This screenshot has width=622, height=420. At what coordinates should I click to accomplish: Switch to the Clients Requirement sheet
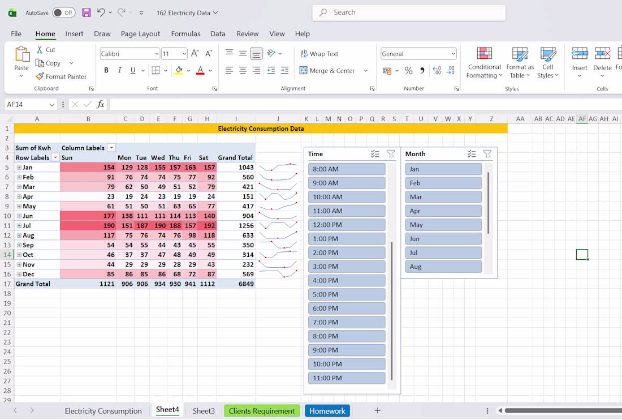(x=262, y=411)
